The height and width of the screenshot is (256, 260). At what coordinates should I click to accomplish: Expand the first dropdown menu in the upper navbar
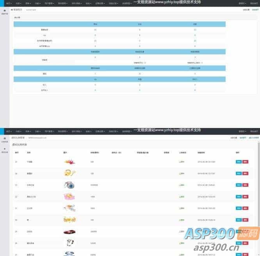9,3
